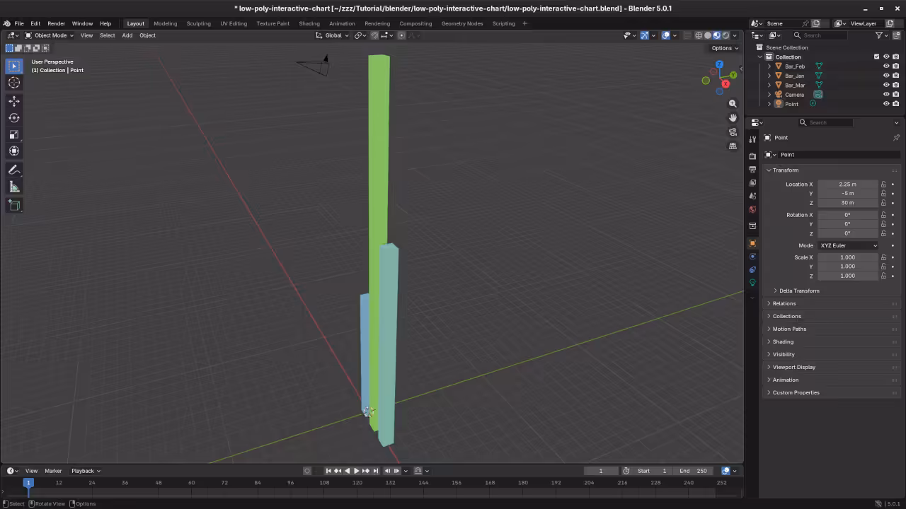The width and height of the screenshot is (906, 509).
Task: Click the Options button in the viewport
Action: 722,47
